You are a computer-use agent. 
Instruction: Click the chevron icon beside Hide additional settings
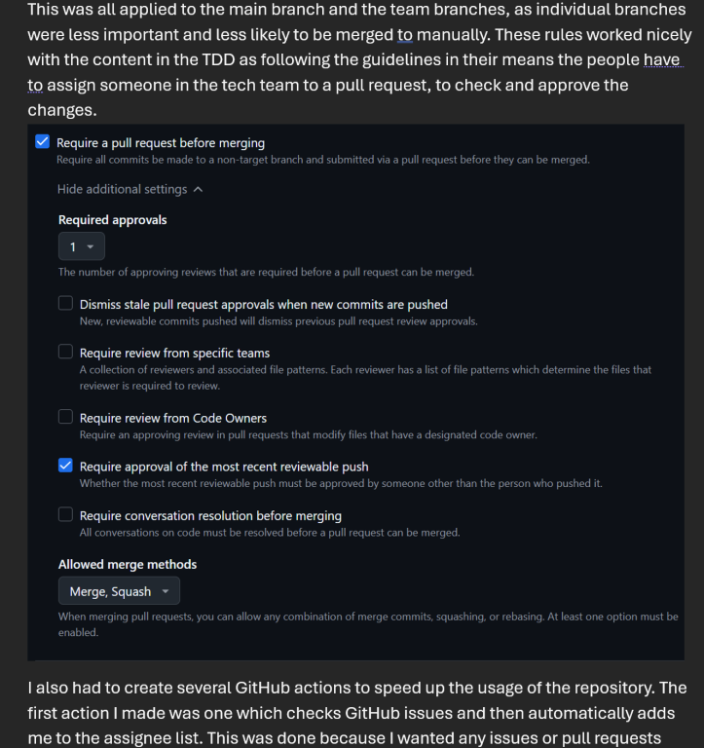(198, 189)
